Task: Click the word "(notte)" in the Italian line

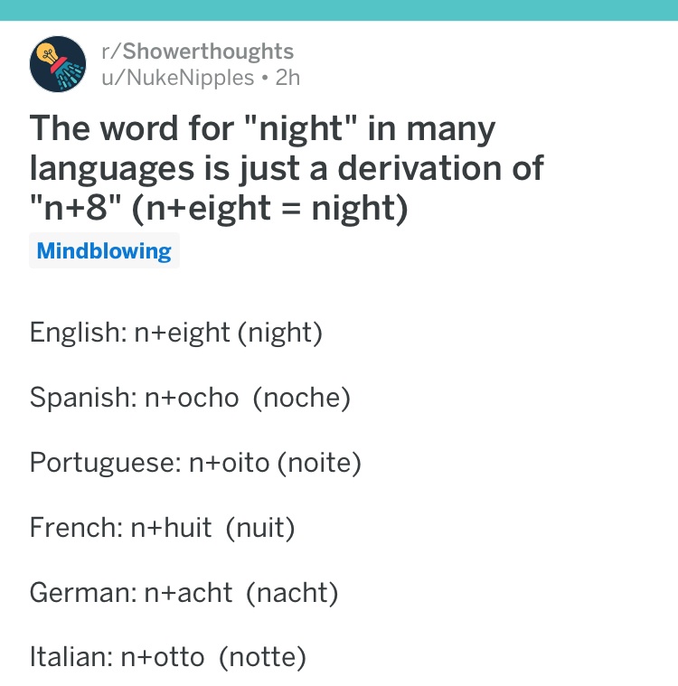Action: tap(262, 658)
